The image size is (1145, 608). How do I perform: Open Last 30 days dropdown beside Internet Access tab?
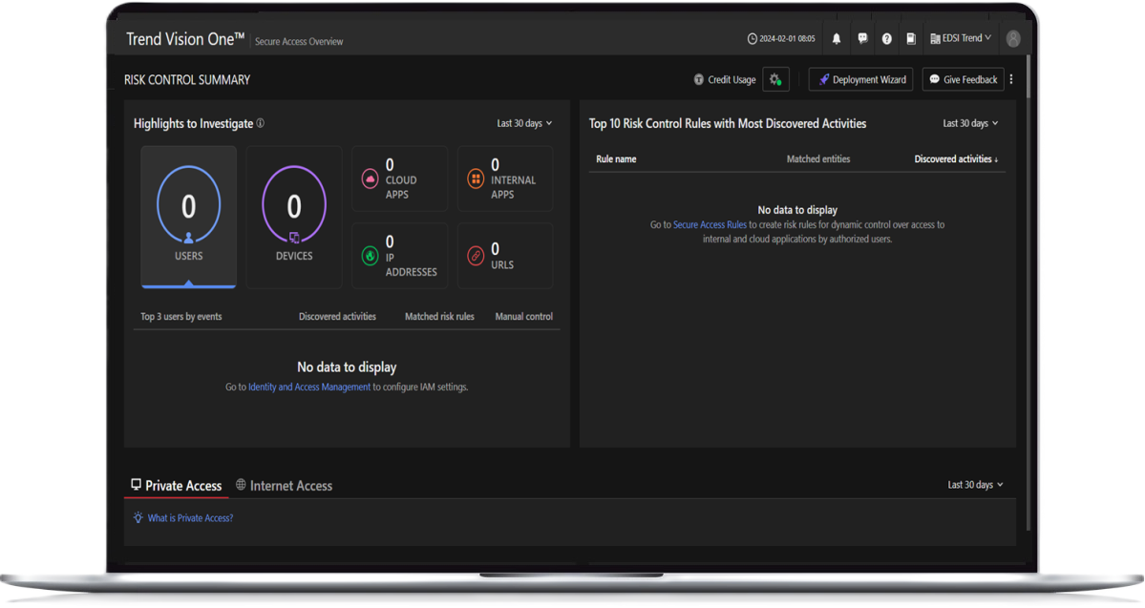tap(975, 485)
